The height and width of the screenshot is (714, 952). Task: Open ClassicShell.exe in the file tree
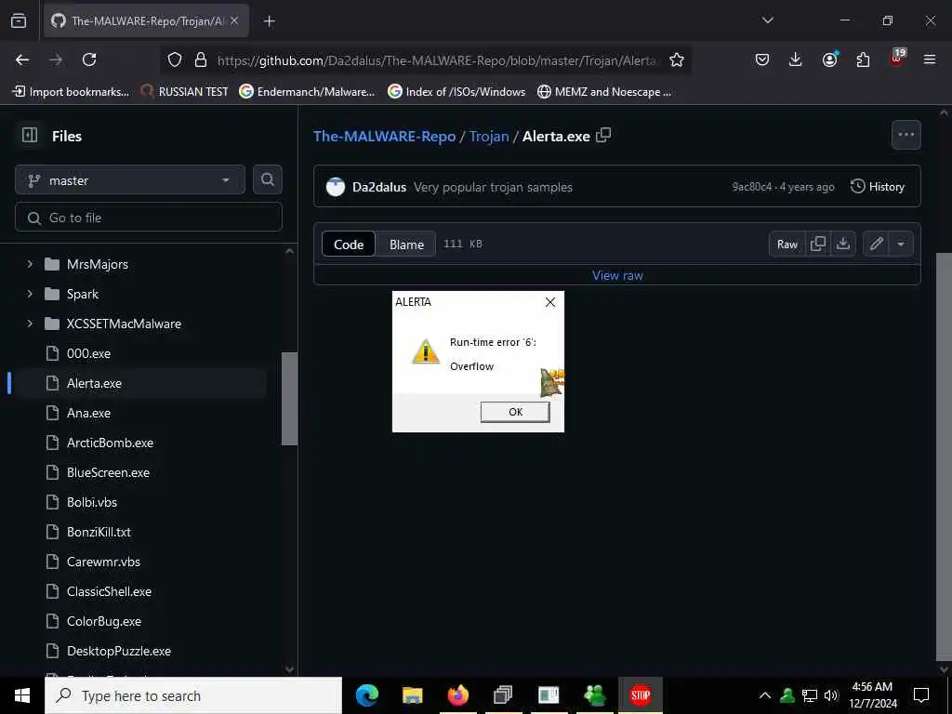point(109,591)
